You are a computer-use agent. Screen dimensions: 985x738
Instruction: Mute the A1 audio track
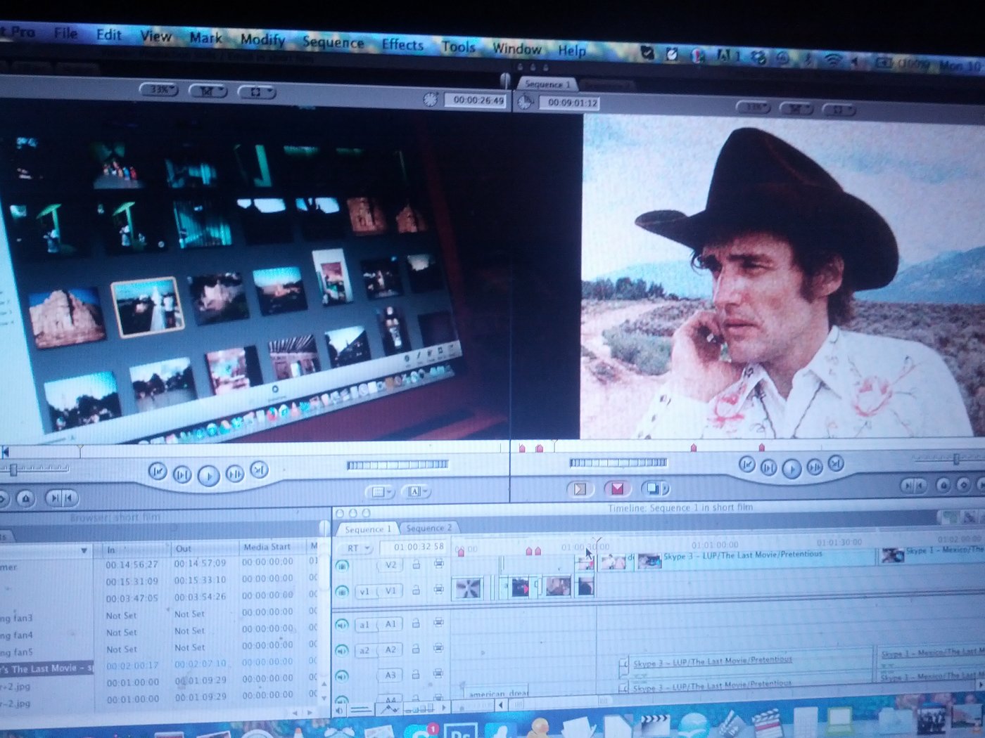click(342, 624)
